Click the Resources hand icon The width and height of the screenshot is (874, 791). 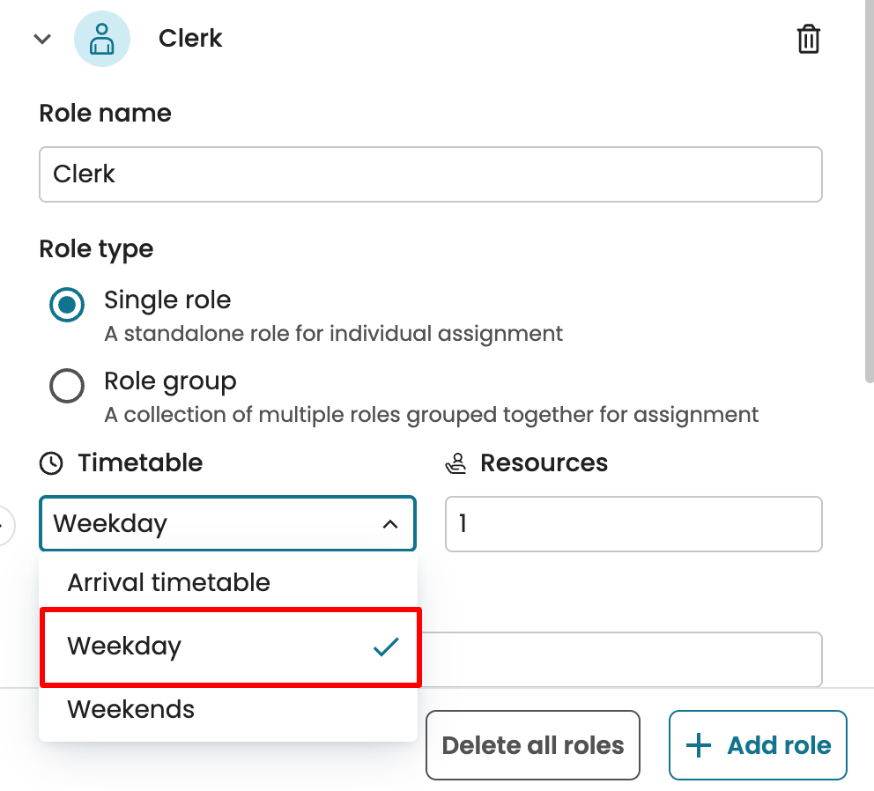point(456,463)
